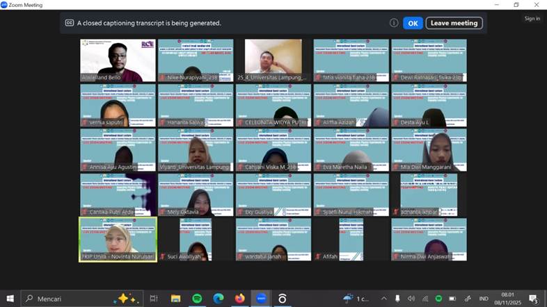Open the volume control in system tray
This screenshot has width=547, height=307.
(411, 298)
